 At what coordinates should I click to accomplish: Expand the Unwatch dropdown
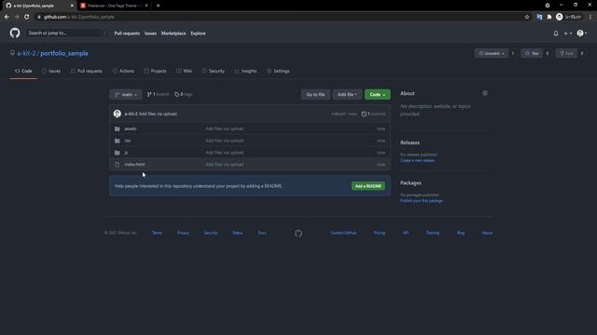[x=492, y=54]
